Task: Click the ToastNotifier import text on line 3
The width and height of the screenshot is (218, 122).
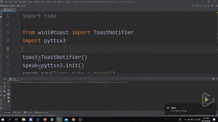Action: point(113,33)
